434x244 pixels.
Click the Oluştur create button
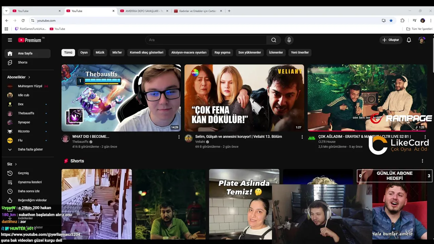[x=391, y=40]
